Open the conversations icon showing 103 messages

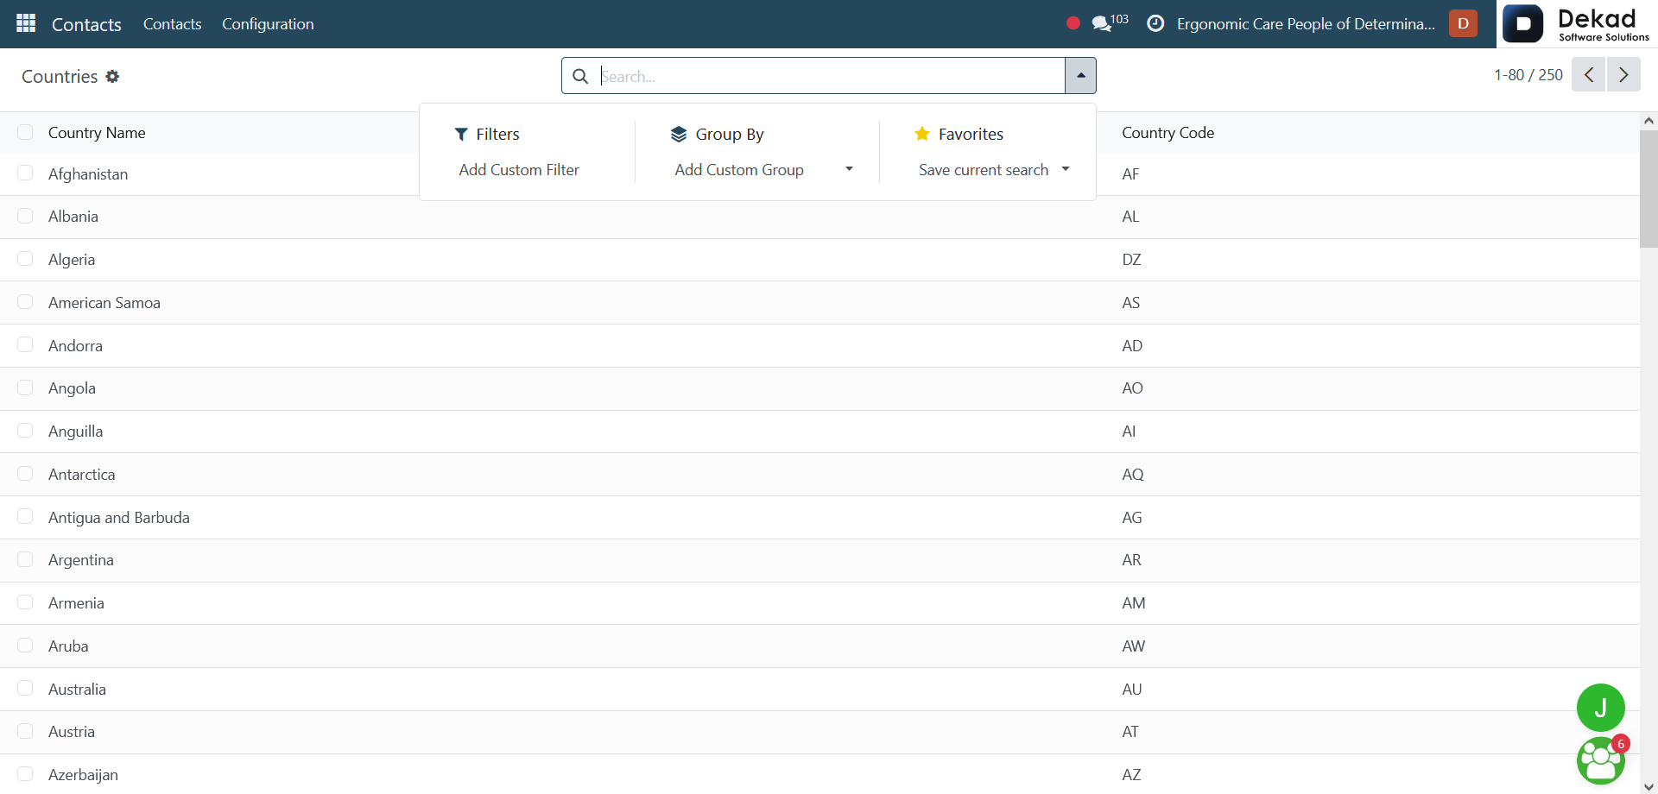pyautogui.click(x=1110, y=23)
